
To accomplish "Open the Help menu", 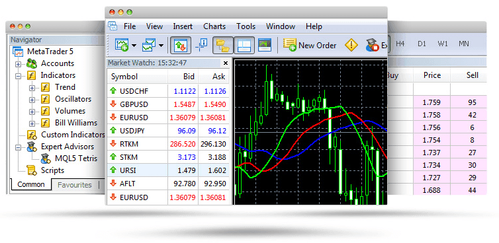I will click(x=314, y=26).
